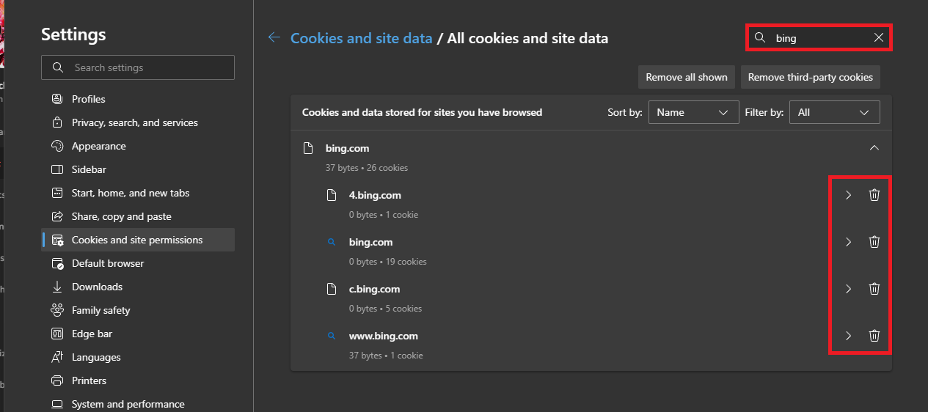This screenshot has height=412, width=928.
Task: Click trash icon for the bing.com subentry
Action: click(874, 242)
